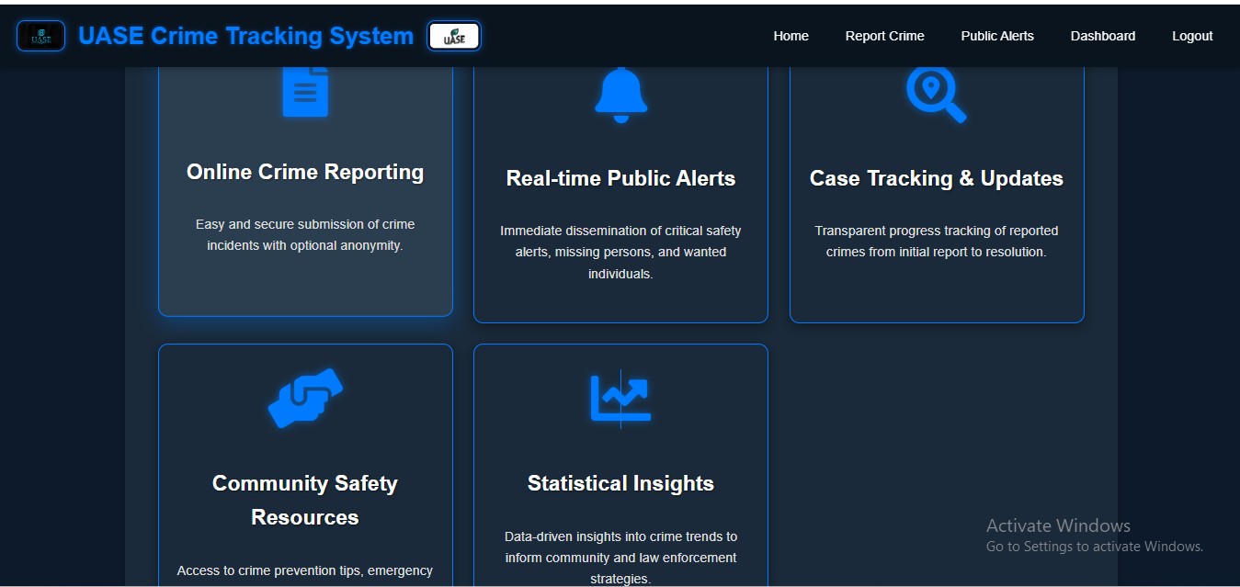Click the UASE badge next to the site title
This screenshot has height=587, width=1240.
[x=454, y=36]
